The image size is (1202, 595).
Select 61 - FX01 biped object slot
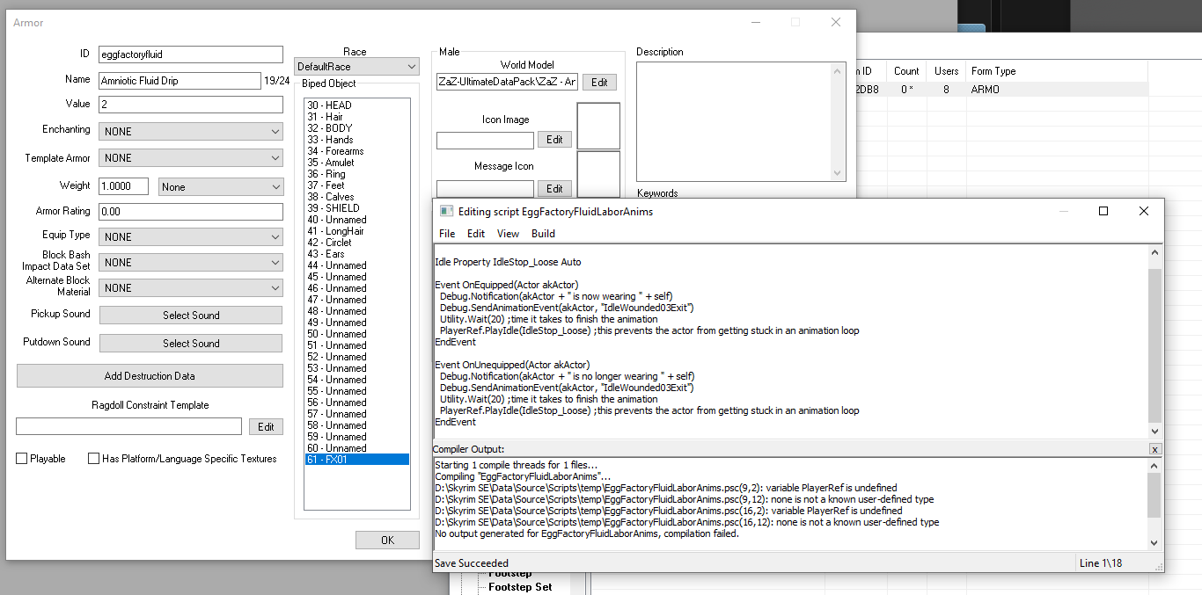click(356, 460)
